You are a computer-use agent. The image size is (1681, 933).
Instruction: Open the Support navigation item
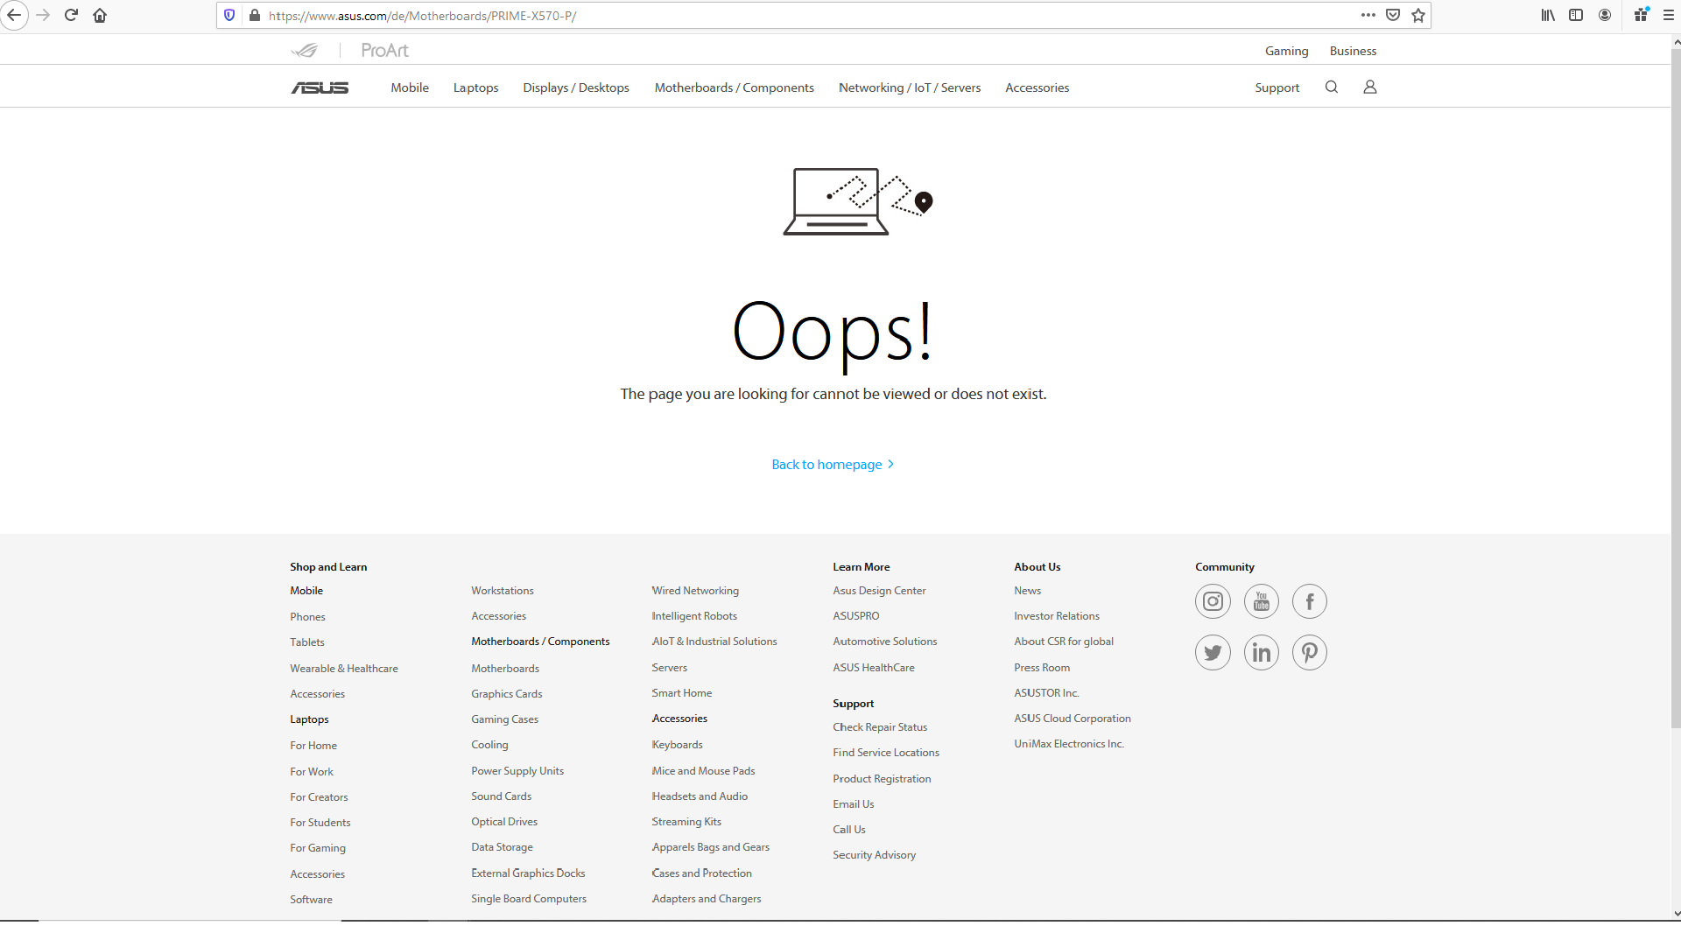(x=1277, y=88)
